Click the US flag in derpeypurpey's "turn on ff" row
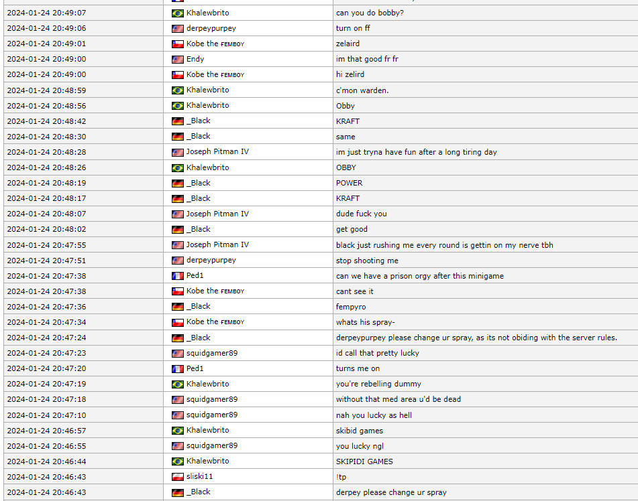638x501 pixels. point(178,28)
